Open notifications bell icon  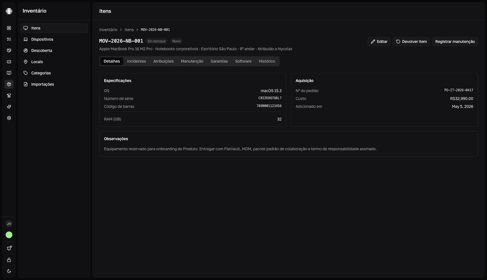click(9, 248)
